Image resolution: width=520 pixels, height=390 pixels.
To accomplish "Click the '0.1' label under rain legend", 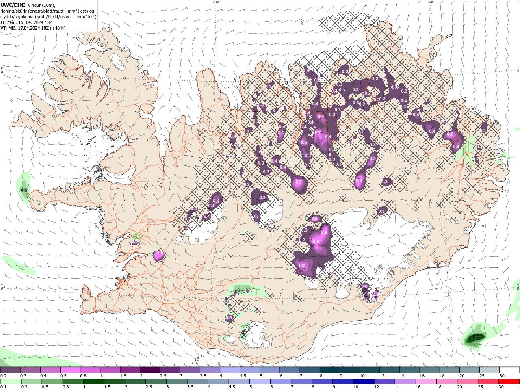I will (3, 387).
